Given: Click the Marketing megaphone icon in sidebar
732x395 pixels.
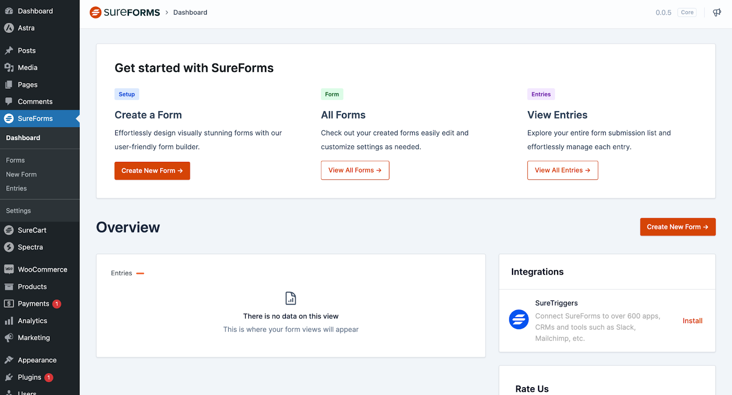Looking at the screenshot, I should (x=9, y=338).
